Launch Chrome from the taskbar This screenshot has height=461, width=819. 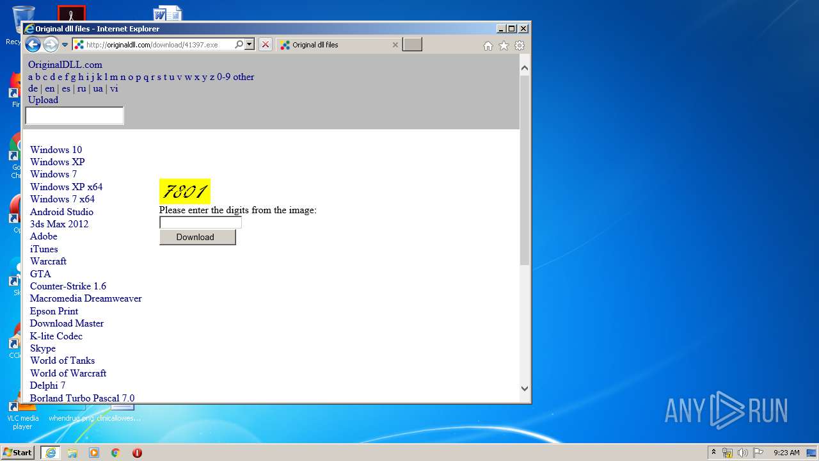point(116,453)
